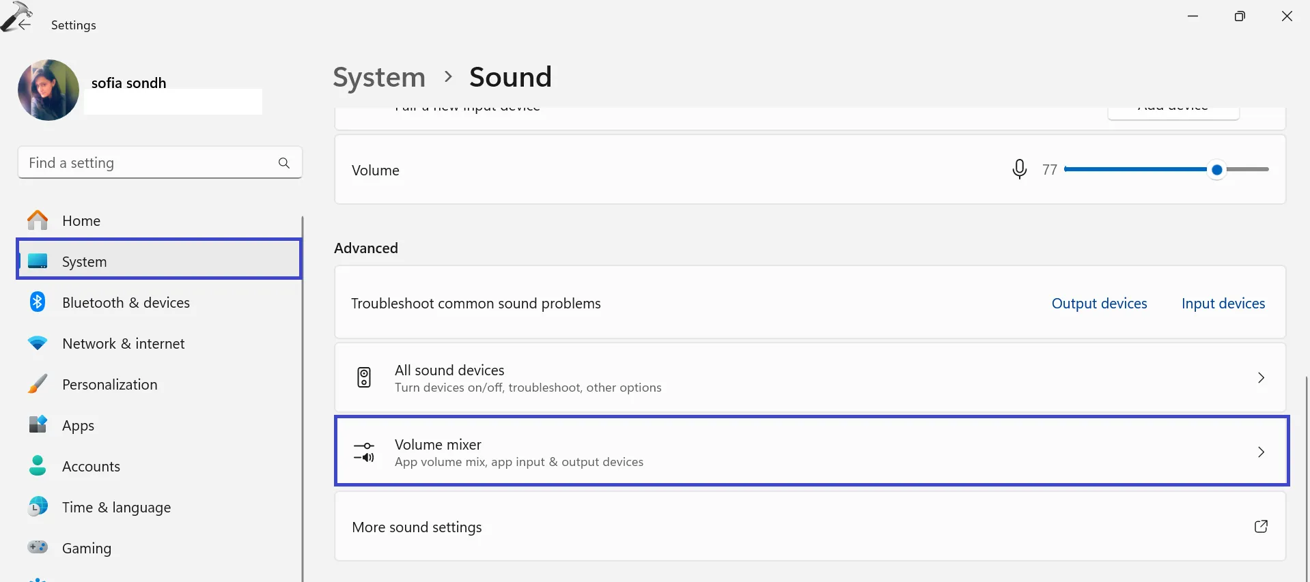The height and width of the screenshot is (582, 1310).
Task: Expand All sound devices chevron
Action: pos(1261,378)
